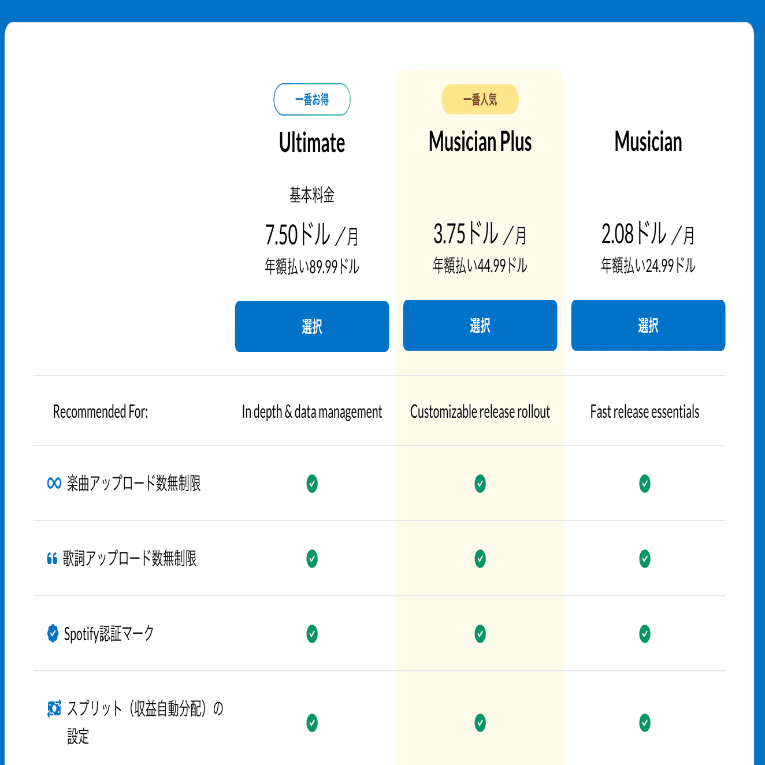765x765 pixels.
Task: Select the Ultimate plan with 選択 button
Action: pyautogui.click(x=312, y=326)
